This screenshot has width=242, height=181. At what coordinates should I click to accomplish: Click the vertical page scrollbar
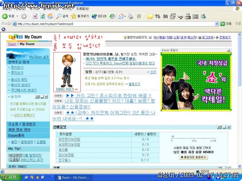240,100
